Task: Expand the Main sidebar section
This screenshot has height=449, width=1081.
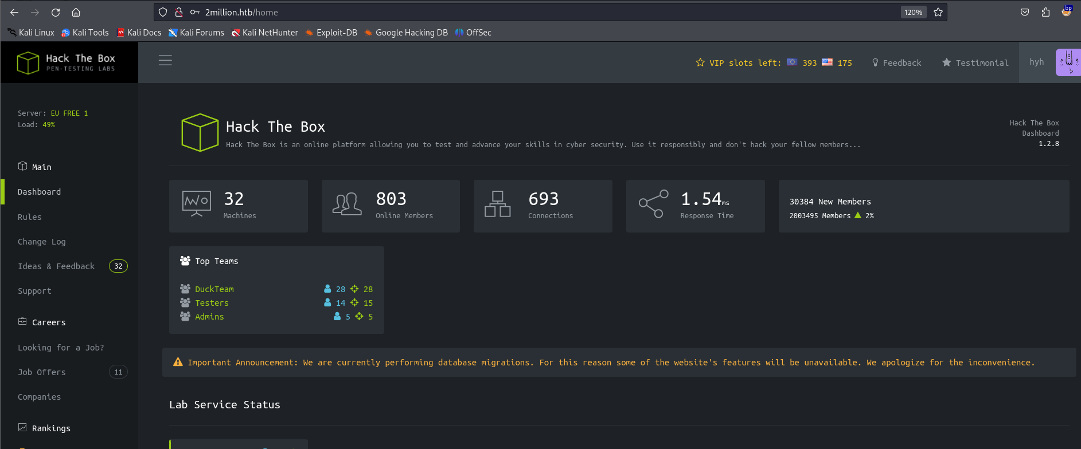Action: coord(34,167)
